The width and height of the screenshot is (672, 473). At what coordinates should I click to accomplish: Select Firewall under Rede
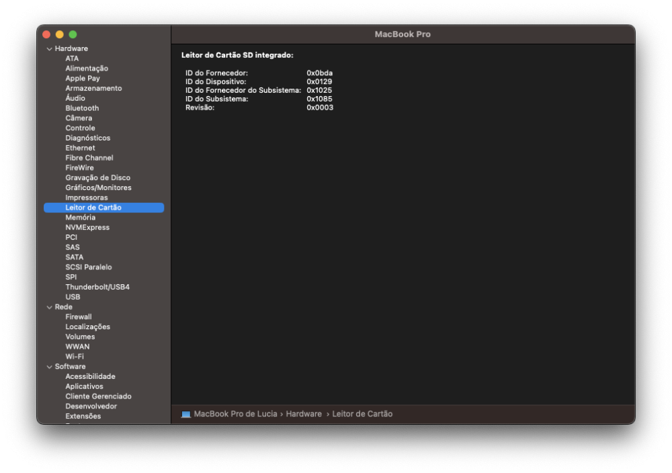click(79, 317)
